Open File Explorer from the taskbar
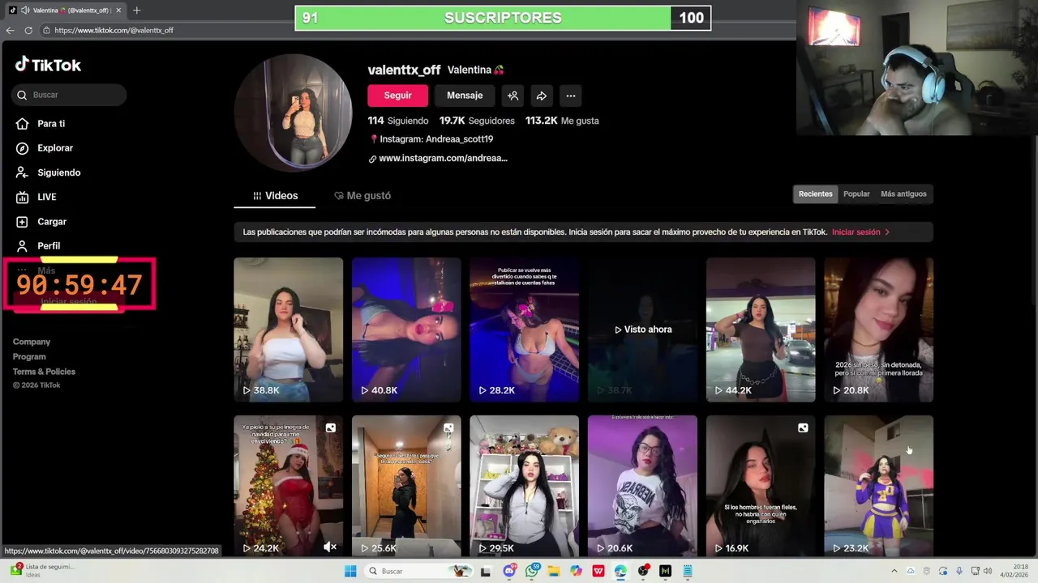 click(554, 571)
